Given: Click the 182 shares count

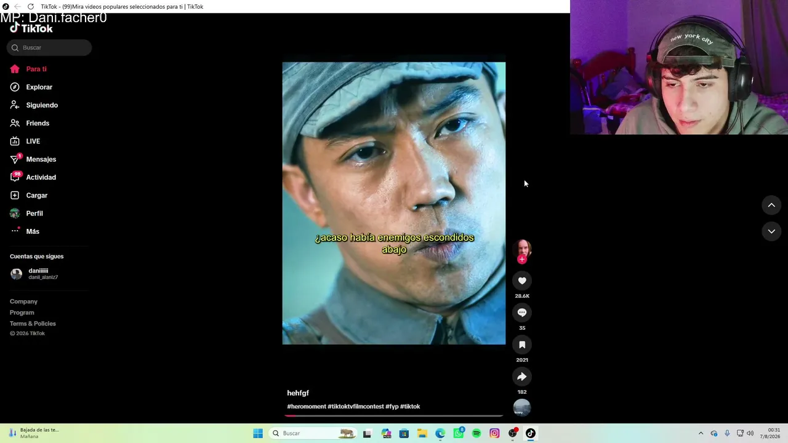Looking at the screenshot, I should (522, 392).
